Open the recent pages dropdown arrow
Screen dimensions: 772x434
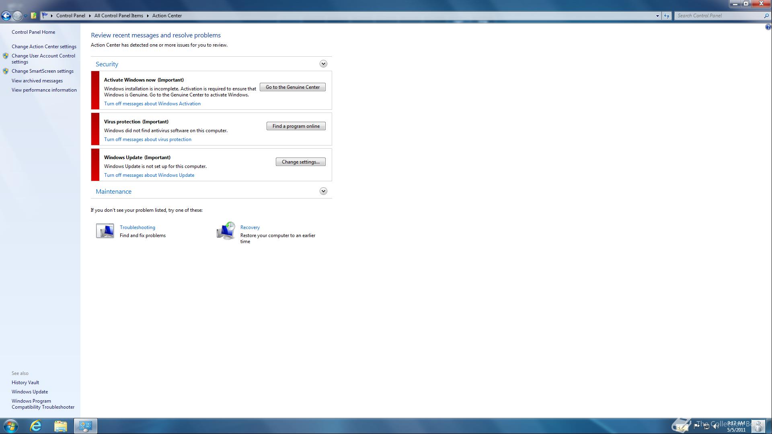click(25, 16)
